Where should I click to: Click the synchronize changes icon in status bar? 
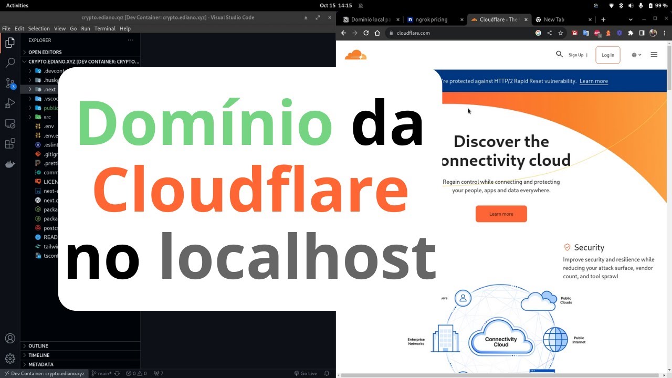[117, 374]
